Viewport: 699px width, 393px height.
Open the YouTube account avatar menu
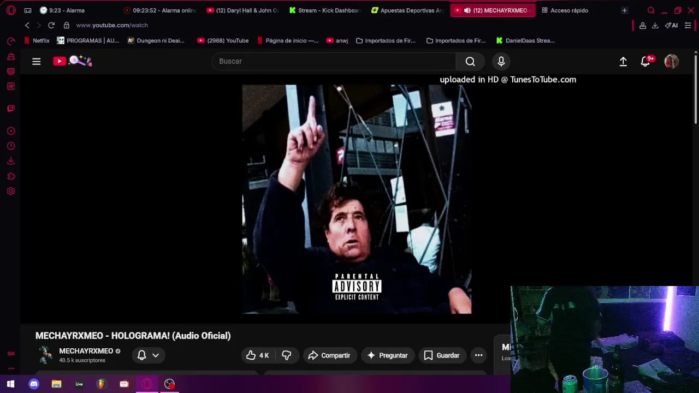click(671, 62)
